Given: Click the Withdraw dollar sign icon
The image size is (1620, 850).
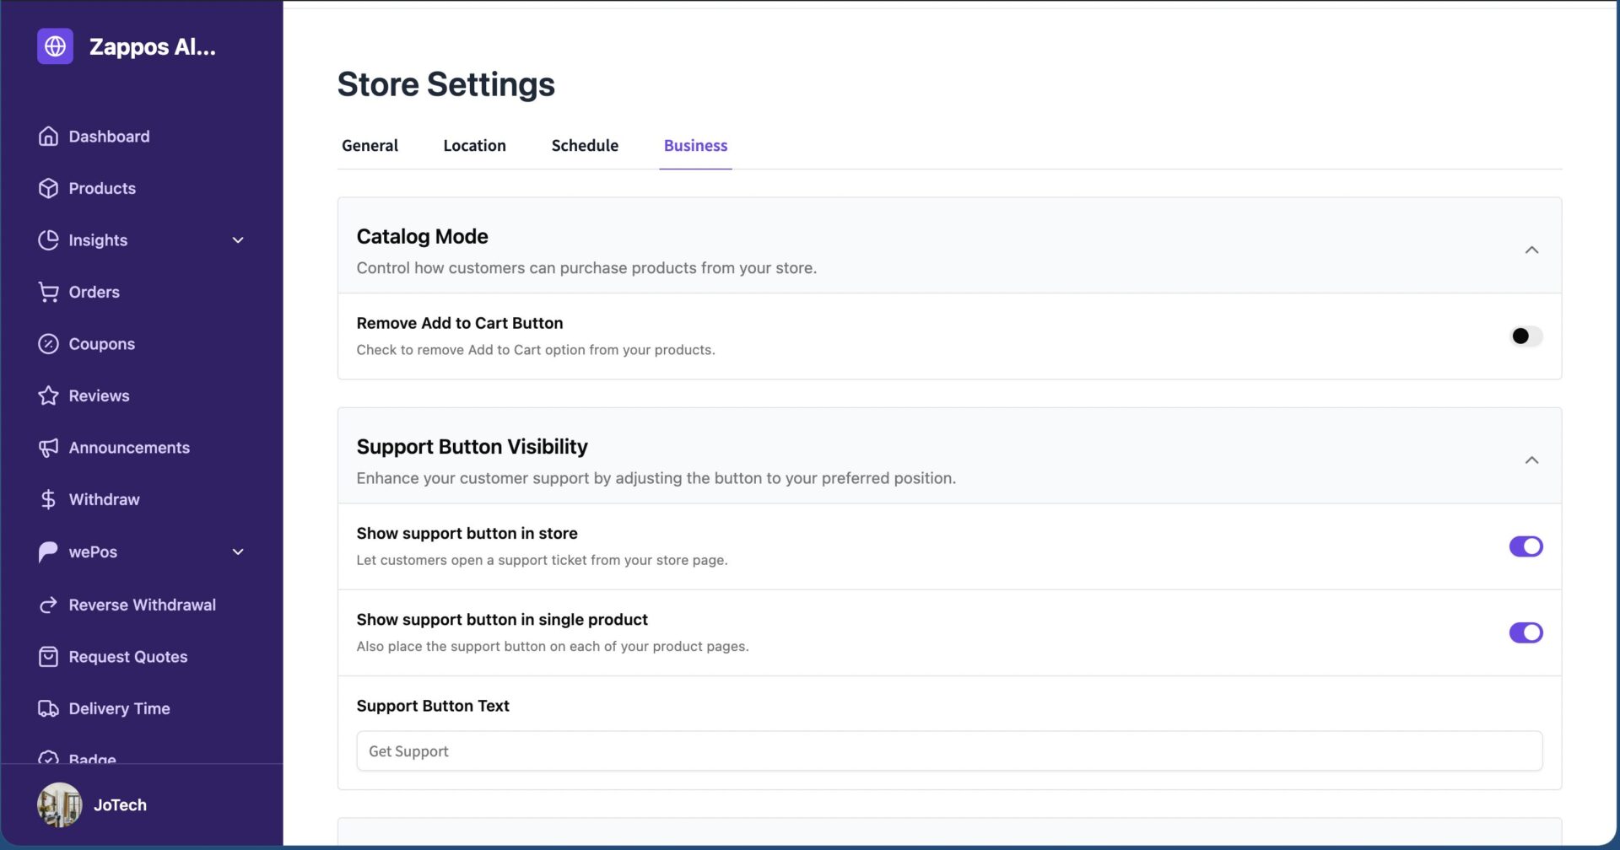Looking at the screenshot, I should tap(48, 499).
